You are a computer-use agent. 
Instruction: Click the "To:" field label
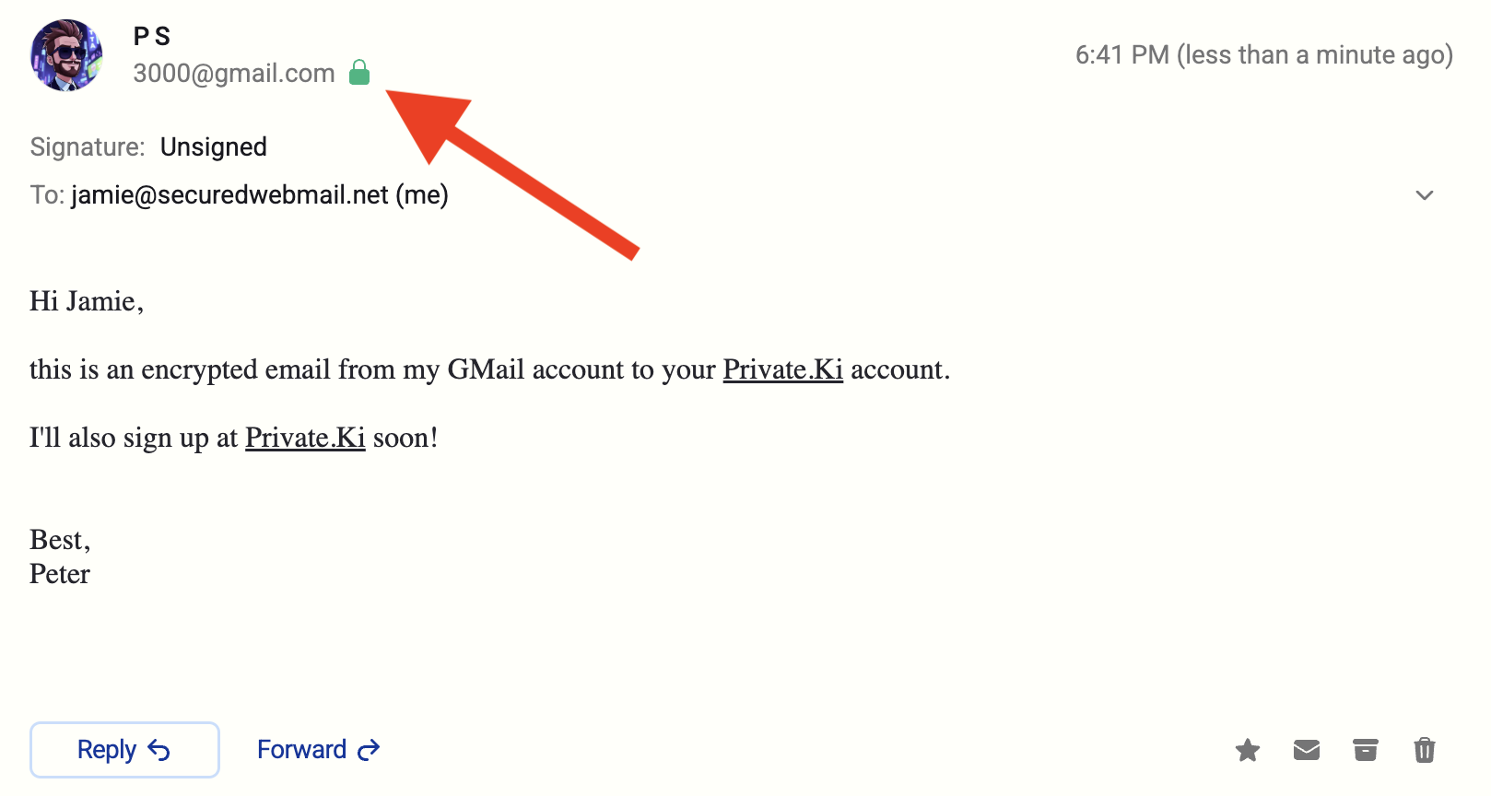(x=47, y=195)
